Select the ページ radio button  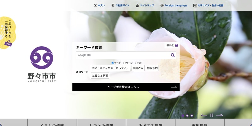124,63
